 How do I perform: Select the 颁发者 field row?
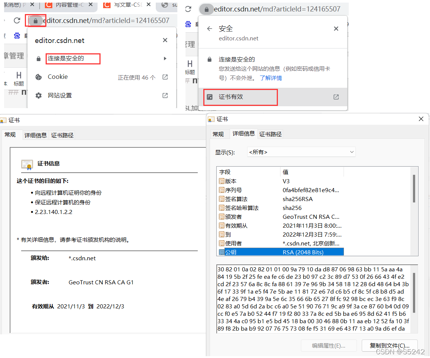tap(280, 217)
